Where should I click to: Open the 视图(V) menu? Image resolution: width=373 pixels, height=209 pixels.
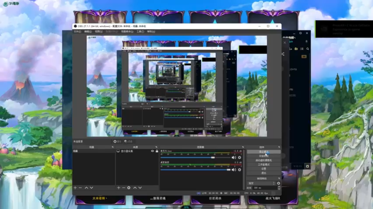[99, 32]
